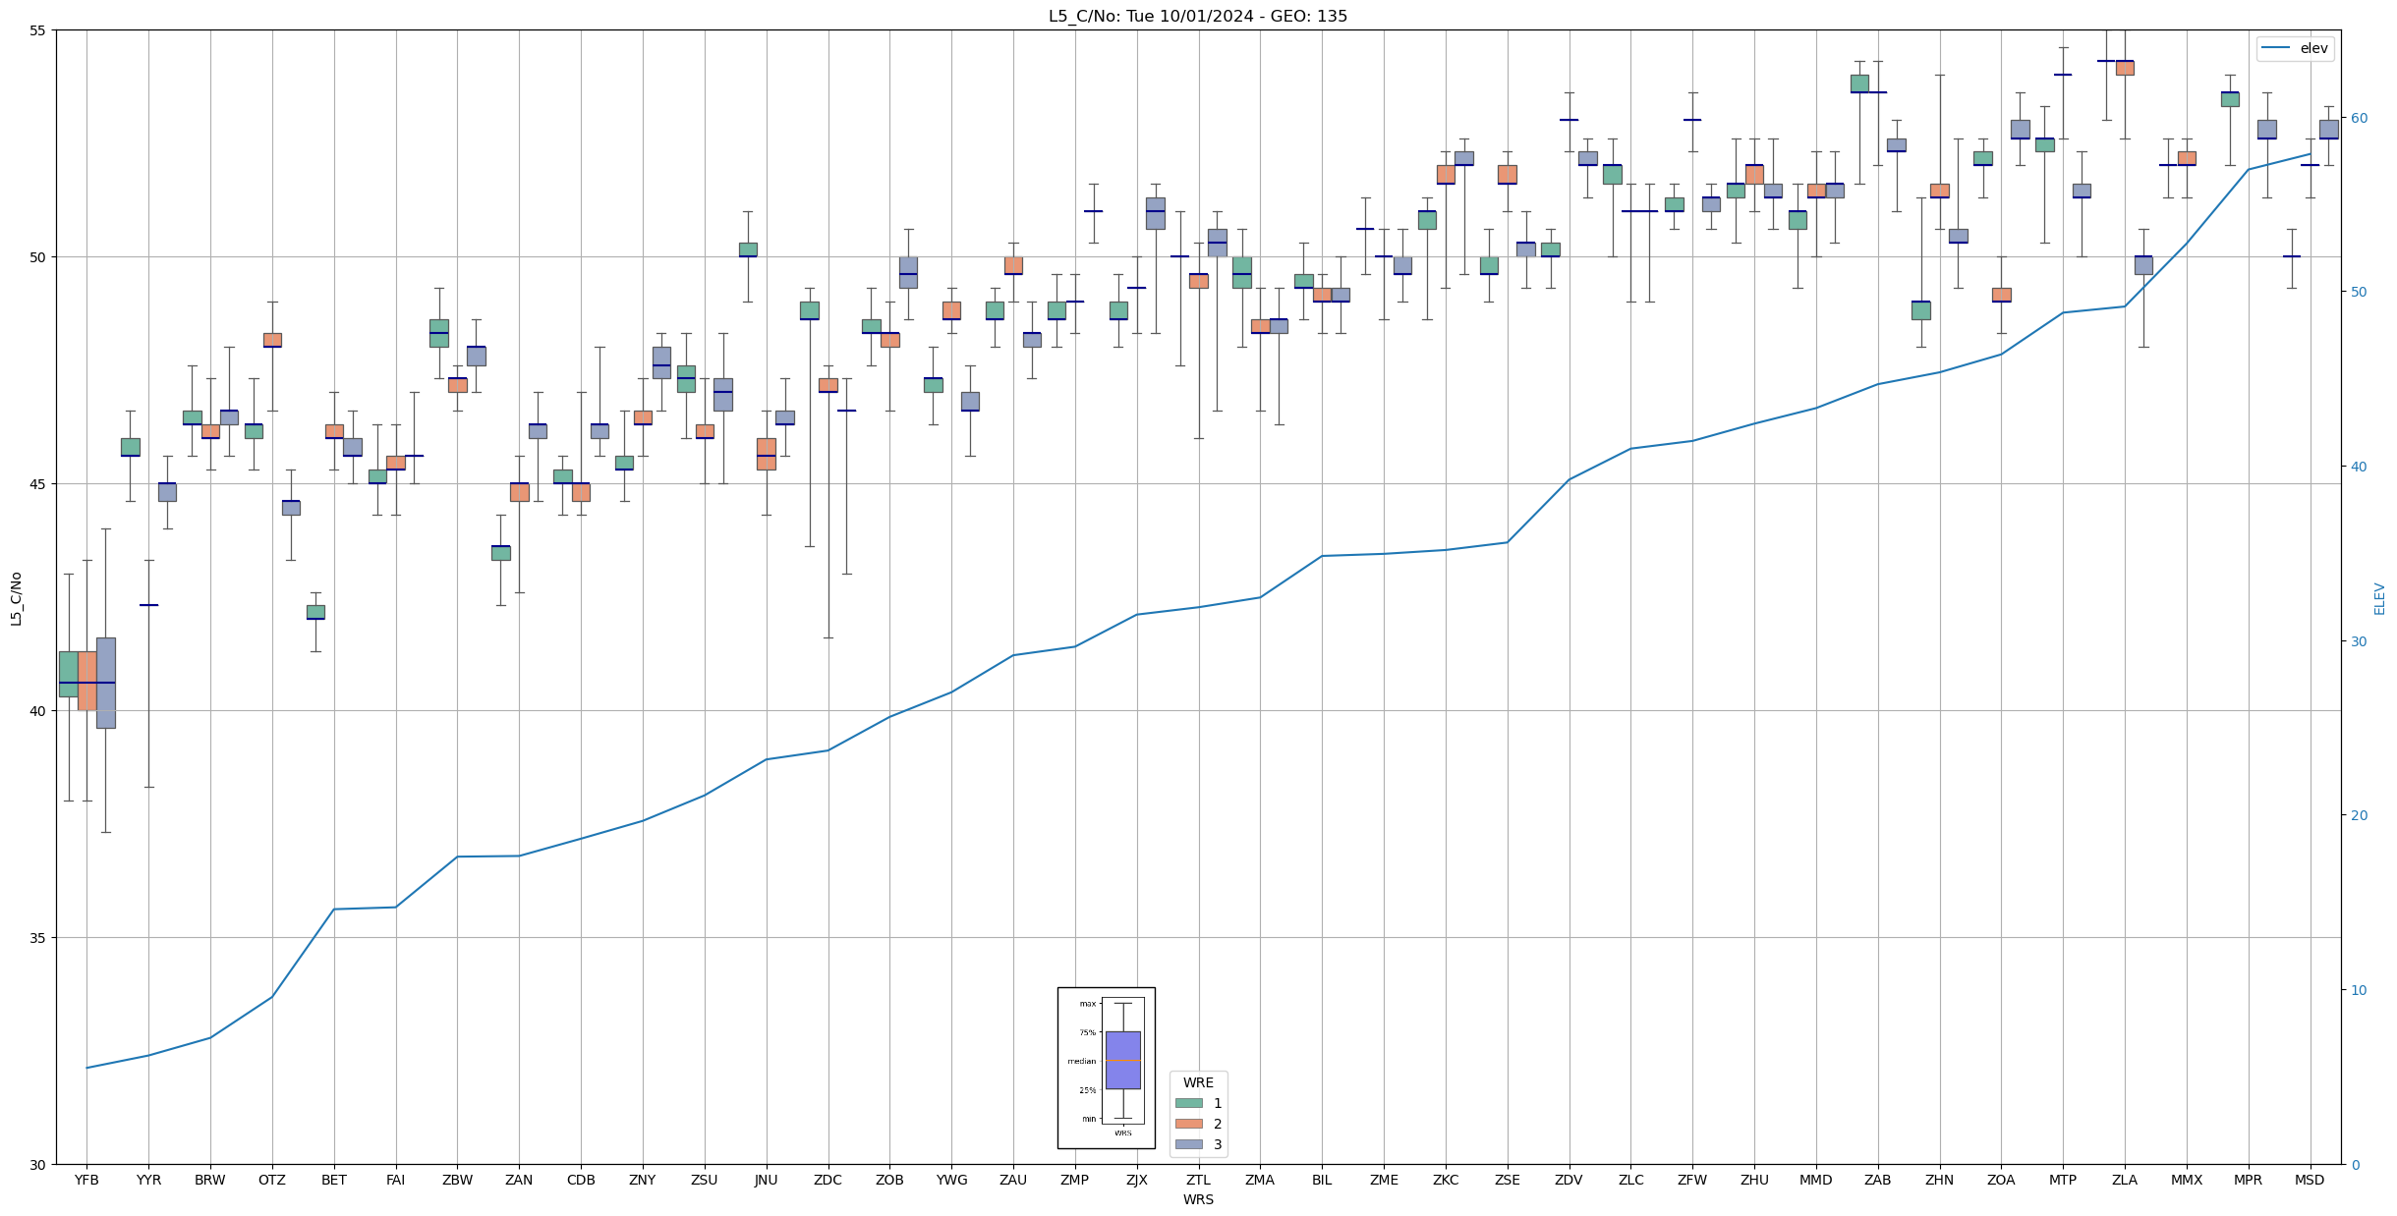Screen dimensions: 2397x1216
Task: Click the ZDV station label
Action: tap(1569, 1180)
